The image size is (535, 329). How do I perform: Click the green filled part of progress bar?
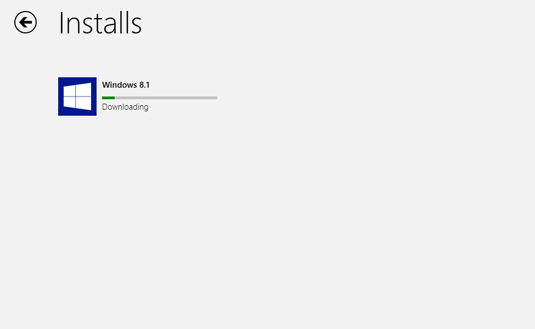[x=108, y=98]
